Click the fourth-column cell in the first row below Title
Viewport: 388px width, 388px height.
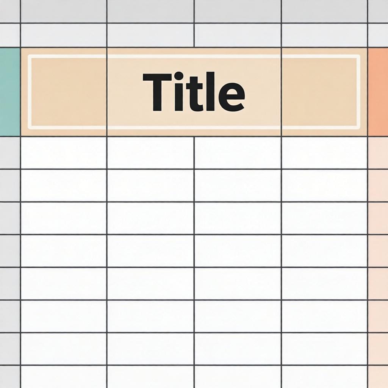(324, 153)
